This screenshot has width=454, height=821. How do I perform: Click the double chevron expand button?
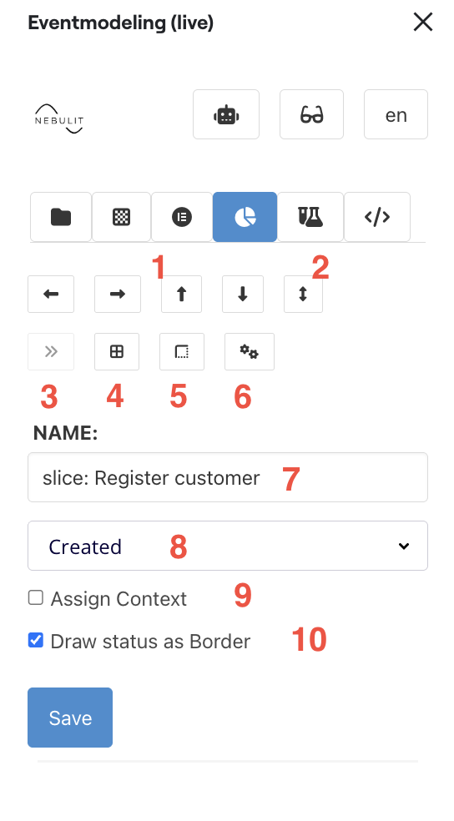51,352
